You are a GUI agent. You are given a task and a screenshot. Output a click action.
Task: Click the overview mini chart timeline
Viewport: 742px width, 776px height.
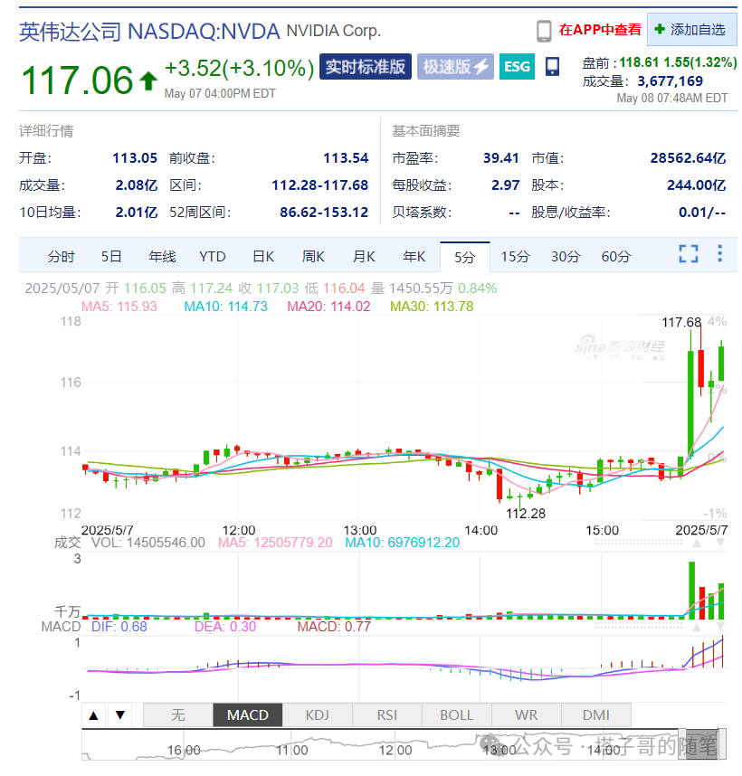pos(404,744)
